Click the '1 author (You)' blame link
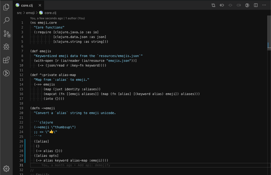This screenshot has height=175, width=271. pyautogui.click(x=76, y=18)
